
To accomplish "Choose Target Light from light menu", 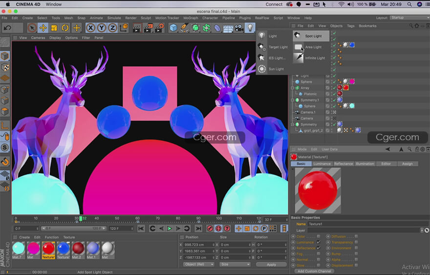I will (274, 47).
